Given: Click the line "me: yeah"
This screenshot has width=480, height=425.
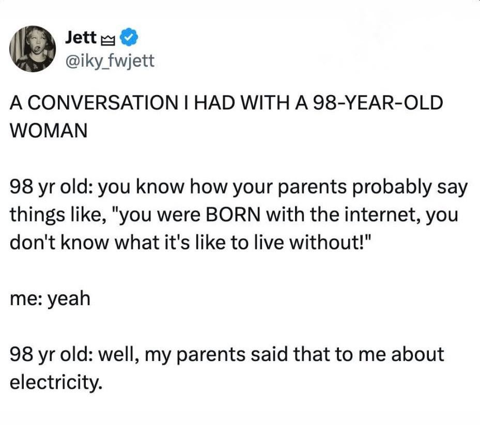Looking at the screenshot, I should [50, 298].
